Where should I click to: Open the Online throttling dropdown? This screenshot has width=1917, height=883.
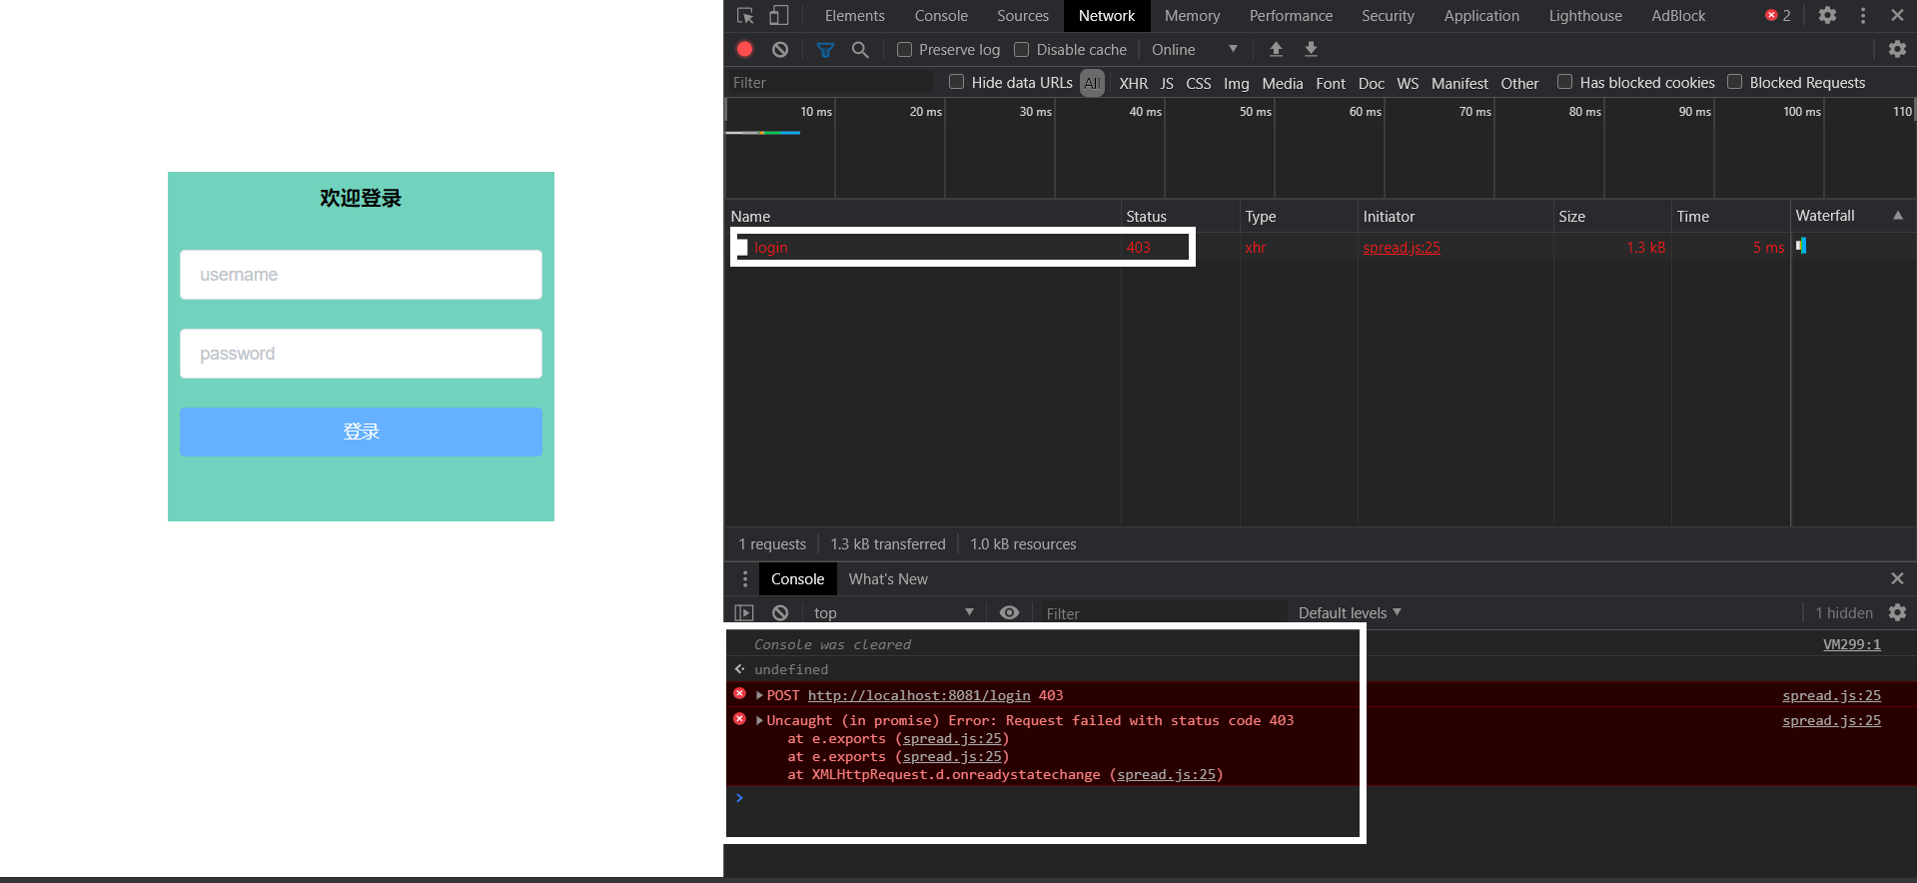click(x=1194, y=49)
